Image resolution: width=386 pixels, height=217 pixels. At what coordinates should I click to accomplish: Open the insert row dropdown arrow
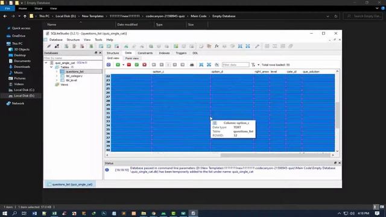123,65
